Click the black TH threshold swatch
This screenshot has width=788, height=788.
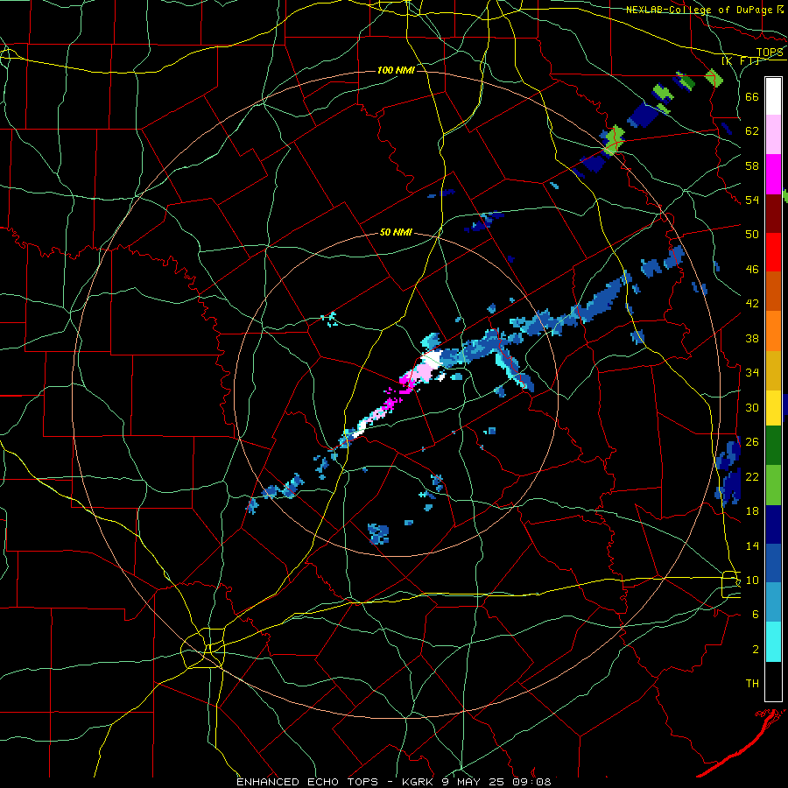773,681
